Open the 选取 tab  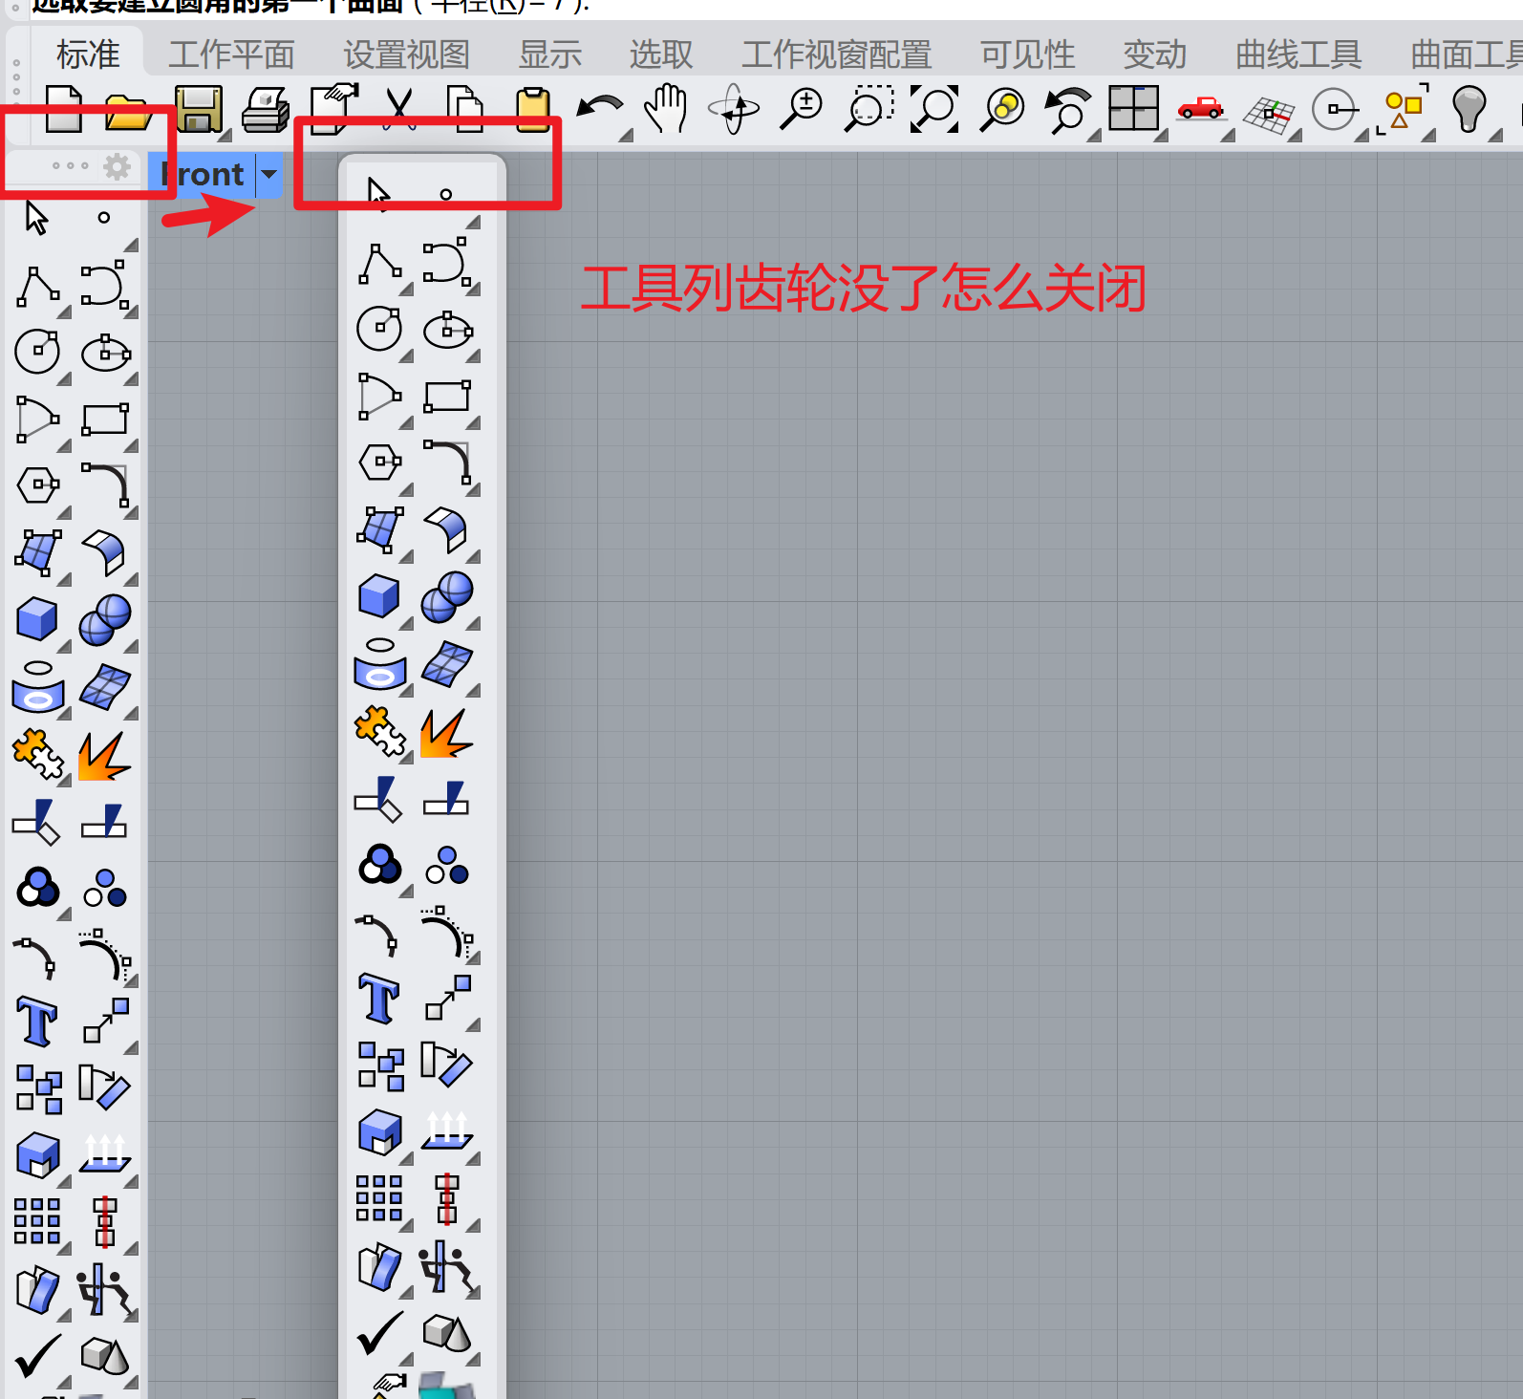tap(660, 54)
